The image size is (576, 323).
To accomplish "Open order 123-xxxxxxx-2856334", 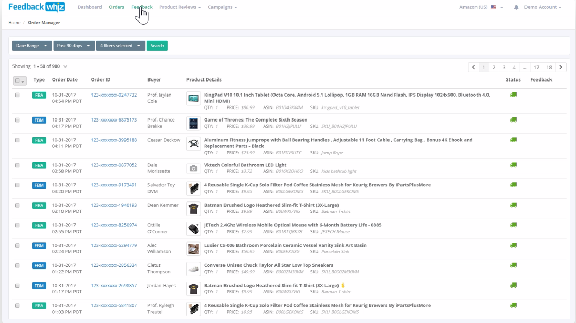I will (x=114, y=265).
